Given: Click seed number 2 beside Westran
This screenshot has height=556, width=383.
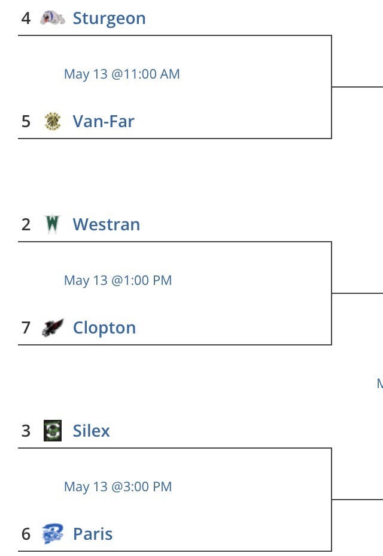Looking at the screenshot, I should click(x=26, y=224).
